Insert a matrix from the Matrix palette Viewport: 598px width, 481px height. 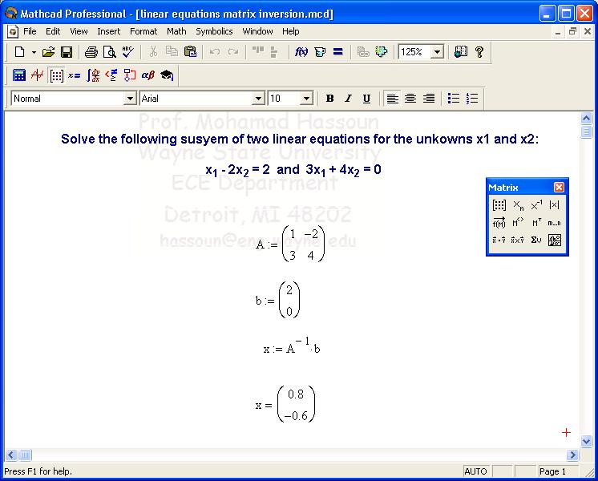[499, 205]
